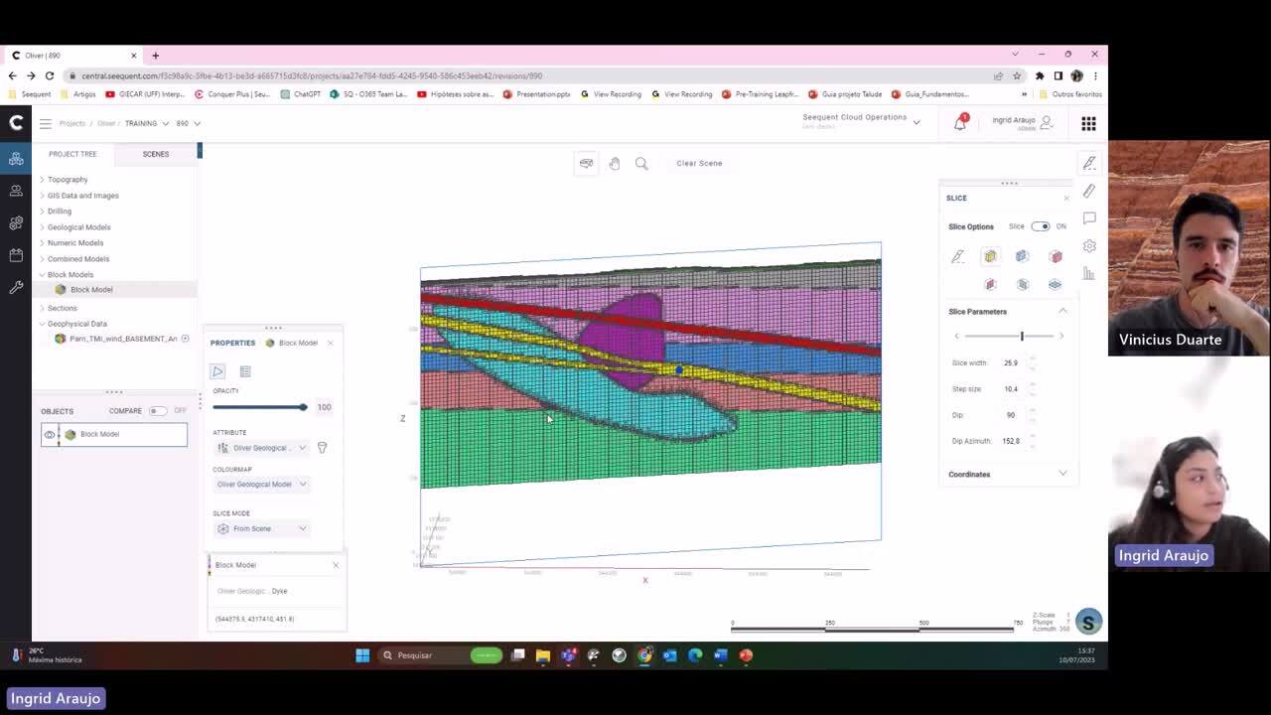Select the red face slice orientation

pyautogui.click(x=990, y=284)
